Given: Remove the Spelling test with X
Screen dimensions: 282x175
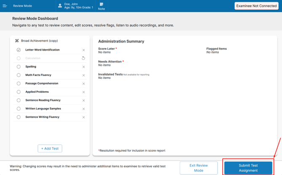Looking at the screenshot, I should pyautogui.click(x=83, y=67).
